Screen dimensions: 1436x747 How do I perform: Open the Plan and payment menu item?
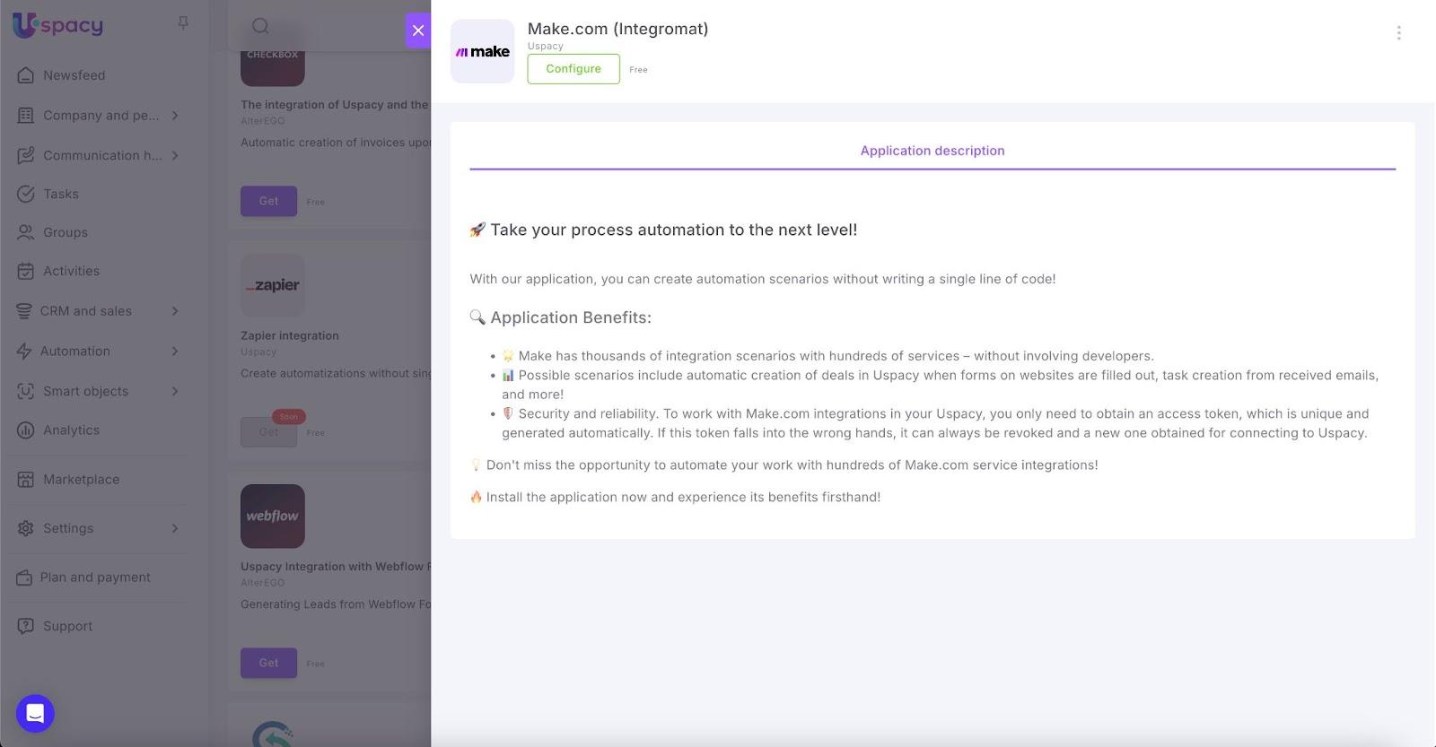tap(95, 578)
